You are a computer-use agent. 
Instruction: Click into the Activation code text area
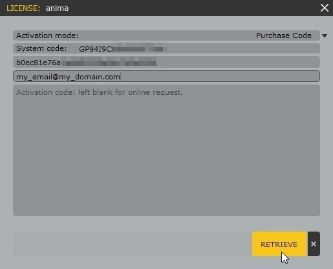166,150
